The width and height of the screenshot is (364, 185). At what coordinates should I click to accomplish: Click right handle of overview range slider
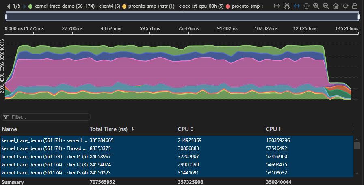point(358,17)
